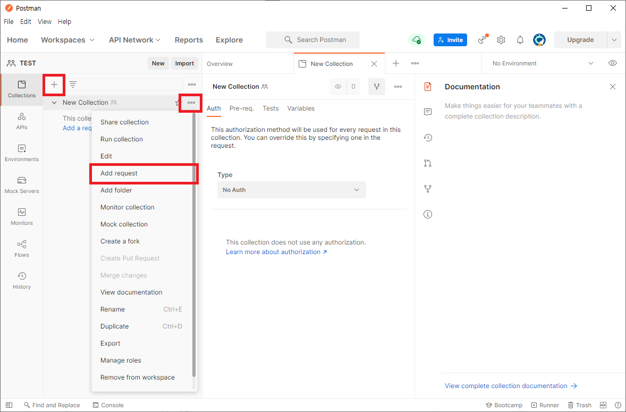Open the No Auth type dropdown
The image size is (626, 412).
pos(291,190)
